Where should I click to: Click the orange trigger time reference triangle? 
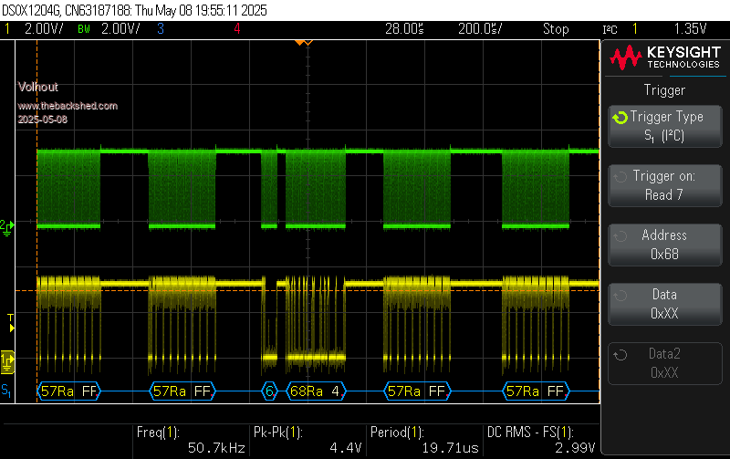(x=305, y=42)
